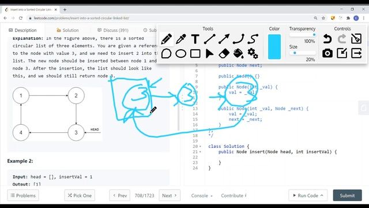Open the blue Color swatch picker
The height and width of the screenshot is (208, 369).
pos(274,47)
